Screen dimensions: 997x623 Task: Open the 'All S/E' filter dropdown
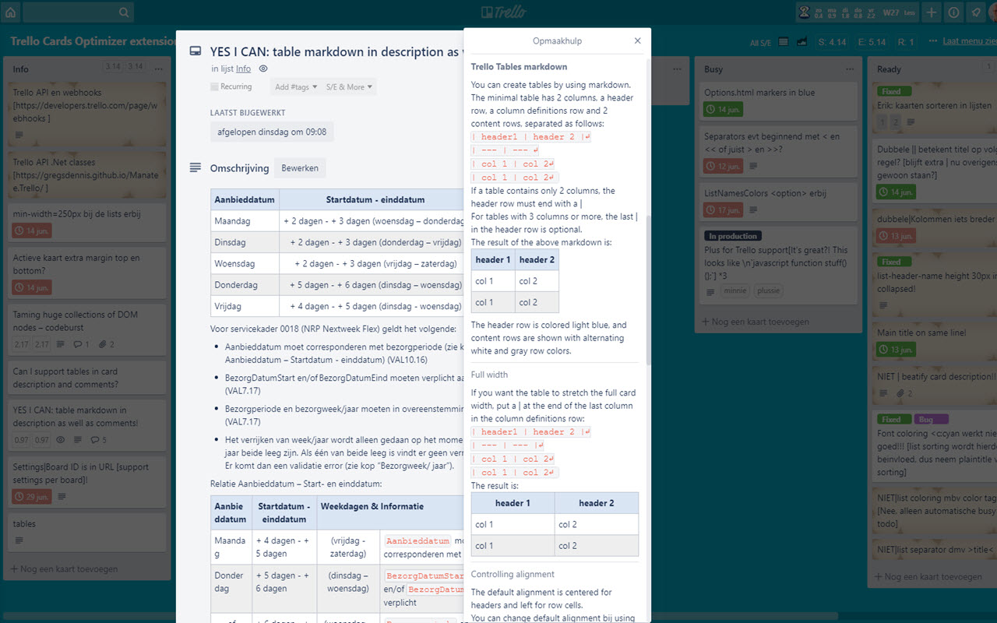(761, 41)
